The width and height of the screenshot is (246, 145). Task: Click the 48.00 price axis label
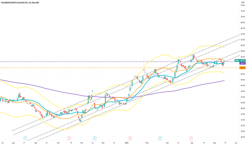tap(243, 80)
